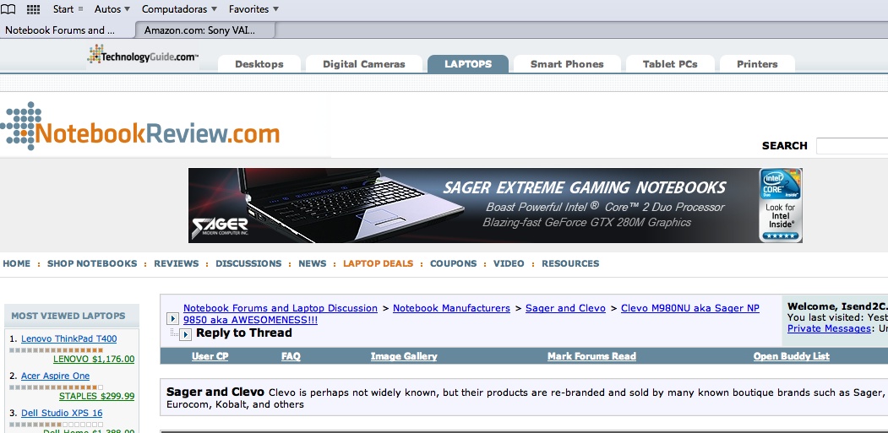Select the Desktops site tab

pos(259,64)
